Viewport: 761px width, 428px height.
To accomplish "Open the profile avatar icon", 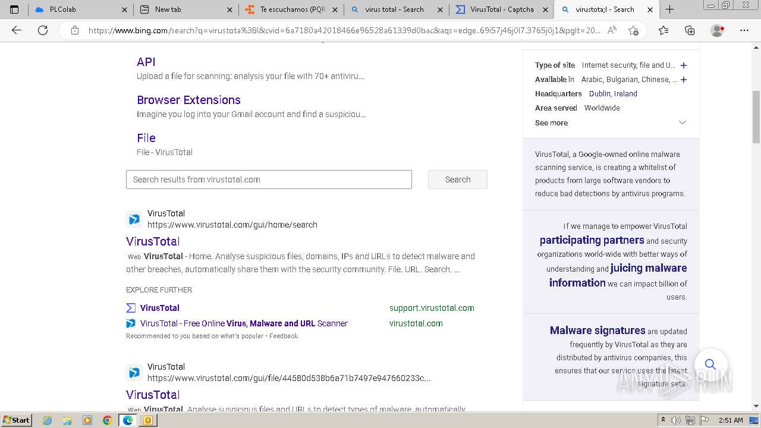I will pyautogui.click(x=718, y=30).
